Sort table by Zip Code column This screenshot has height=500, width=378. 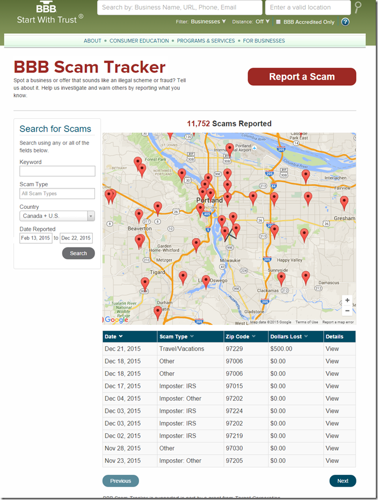[241, 336]
